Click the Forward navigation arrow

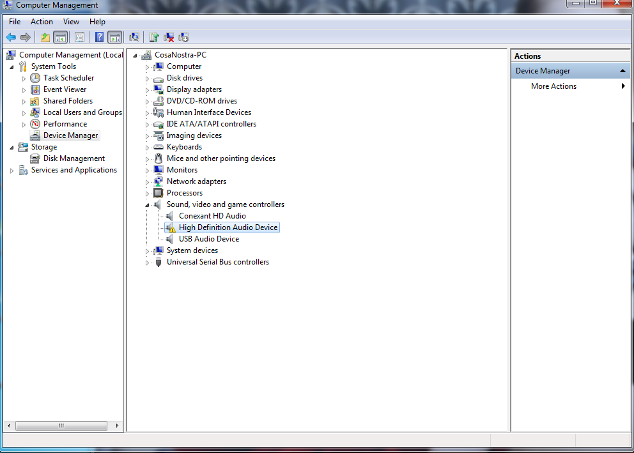click(x=26, y=37)
